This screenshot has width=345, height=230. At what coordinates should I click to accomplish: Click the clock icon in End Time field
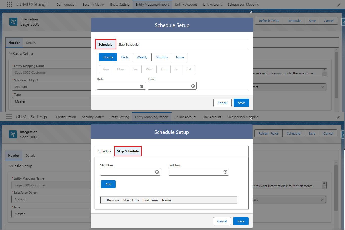(x=225, y=172)
